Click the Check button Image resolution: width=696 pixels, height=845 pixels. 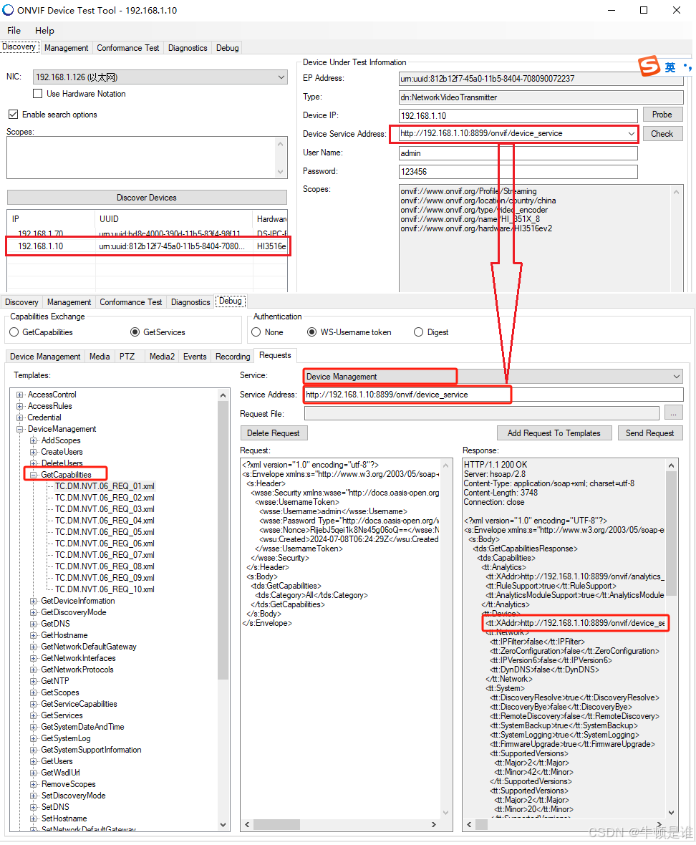[662, 134]
